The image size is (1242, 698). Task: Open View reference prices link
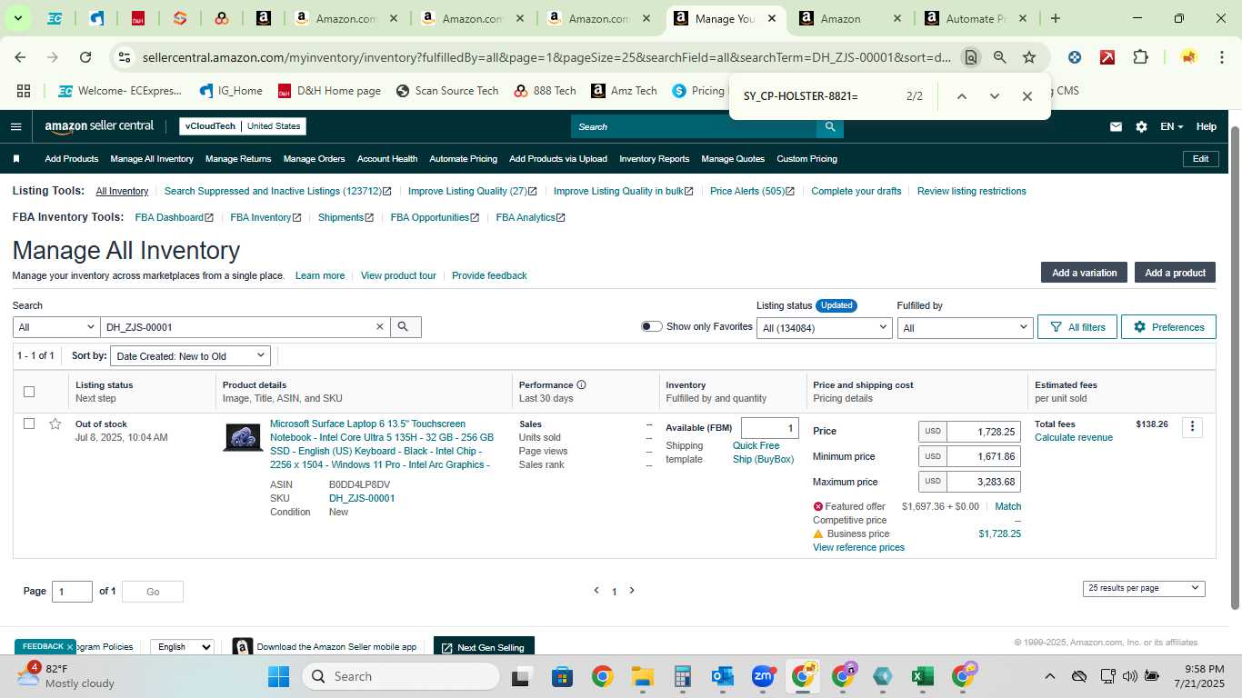[858, 547]
